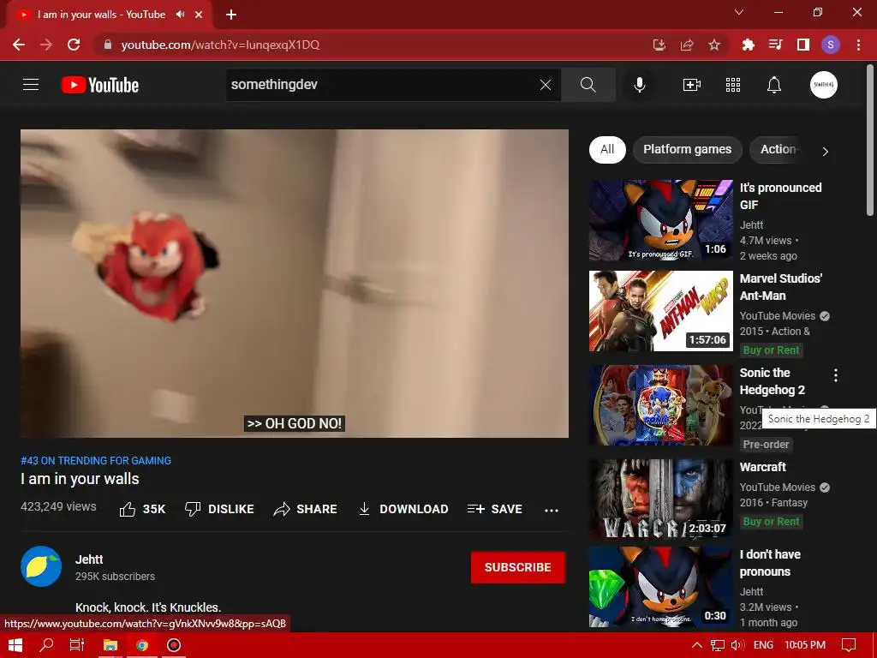
Task: Open the trending for gaming link
Action: point(96,460)
